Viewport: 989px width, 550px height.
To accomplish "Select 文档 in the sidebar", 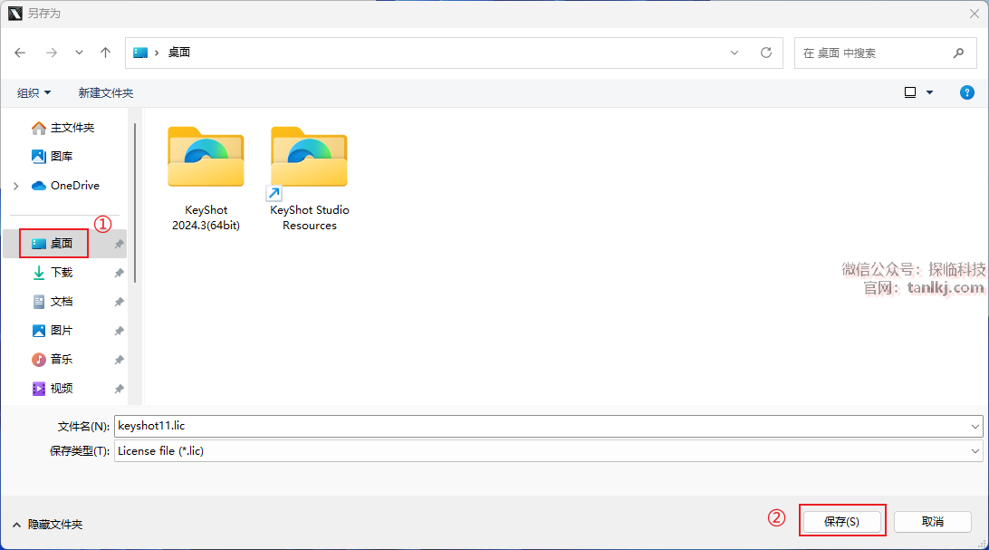I will point(53,302).
